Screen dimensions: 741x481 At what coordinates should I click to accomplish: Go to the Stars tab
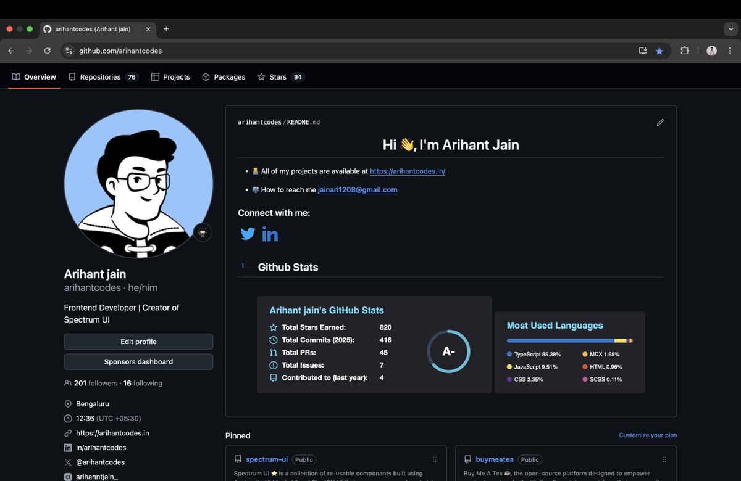tap(281, 77)
